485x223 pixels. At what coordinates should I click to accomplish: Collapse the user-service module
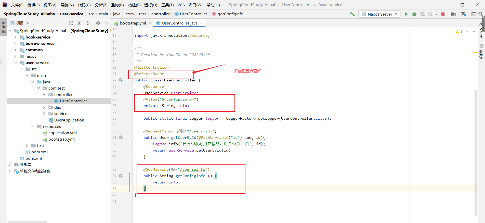pos(15,63)
